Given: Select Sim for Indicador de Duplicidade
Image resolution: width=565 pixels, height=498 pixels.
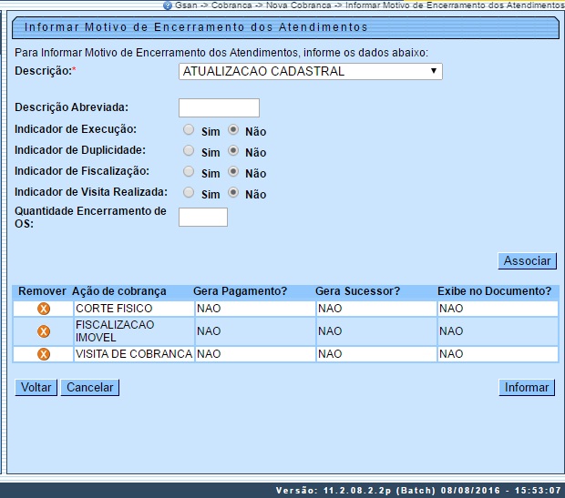Looking at the screenshot, I should tap(189, 151).
